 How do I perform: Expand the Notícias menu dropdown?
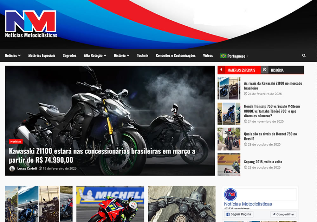(x=13, y=55)
